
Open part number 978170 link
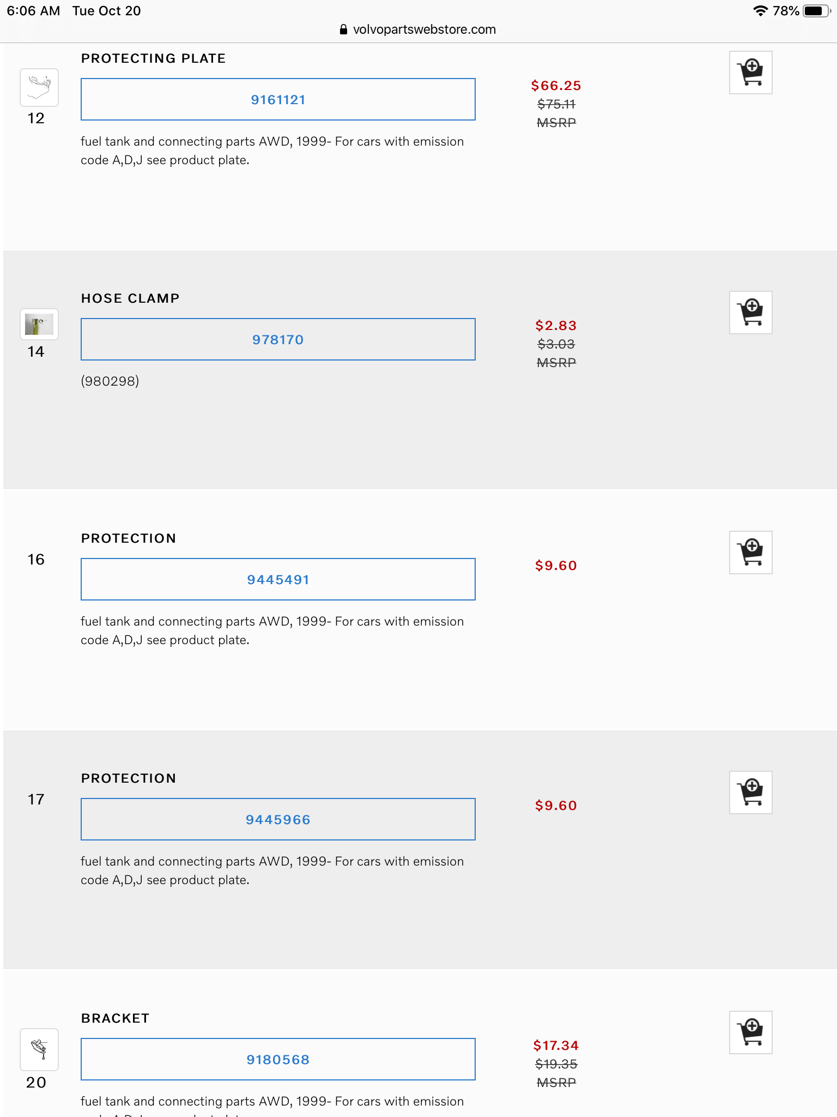click(278, 340)
